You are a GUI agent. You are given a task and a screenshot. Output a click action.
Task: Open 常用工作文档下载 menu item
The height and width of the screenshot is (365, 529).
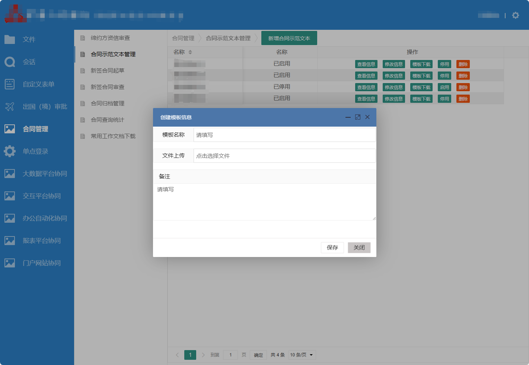click(113, 136)
